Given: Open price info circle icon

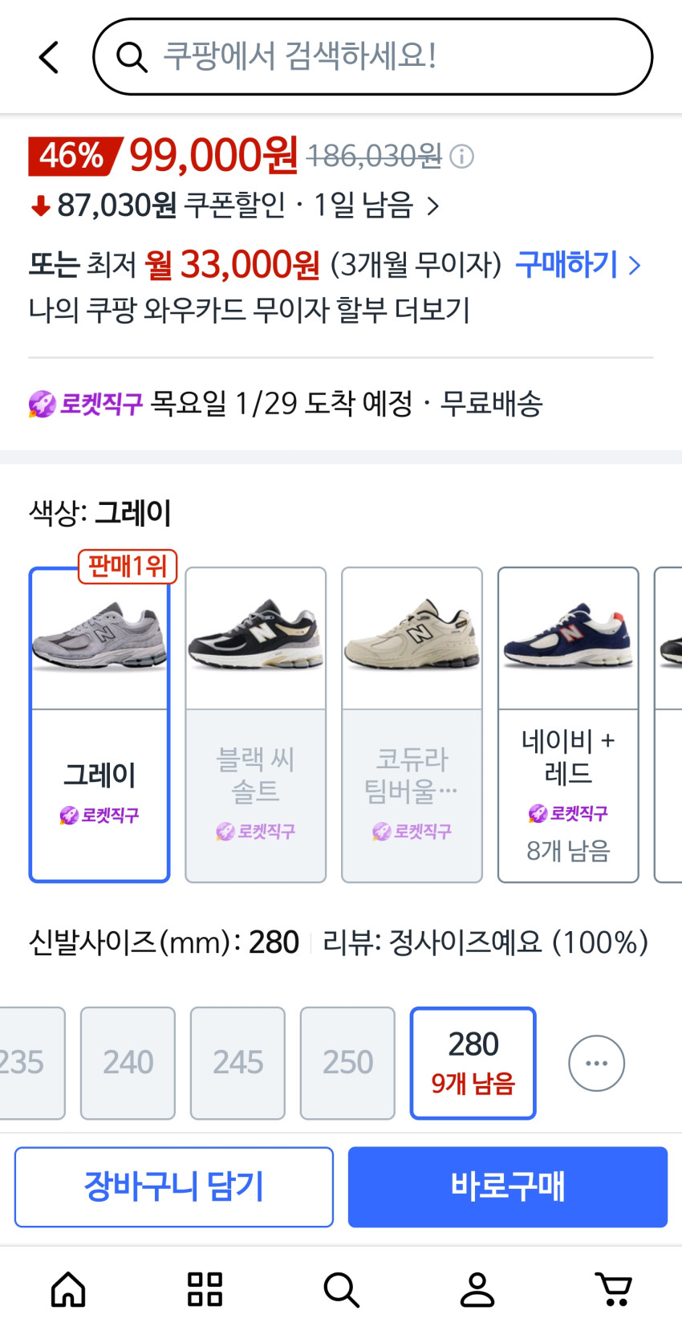Looking at the screenshot, I should (x=462, y=156).
